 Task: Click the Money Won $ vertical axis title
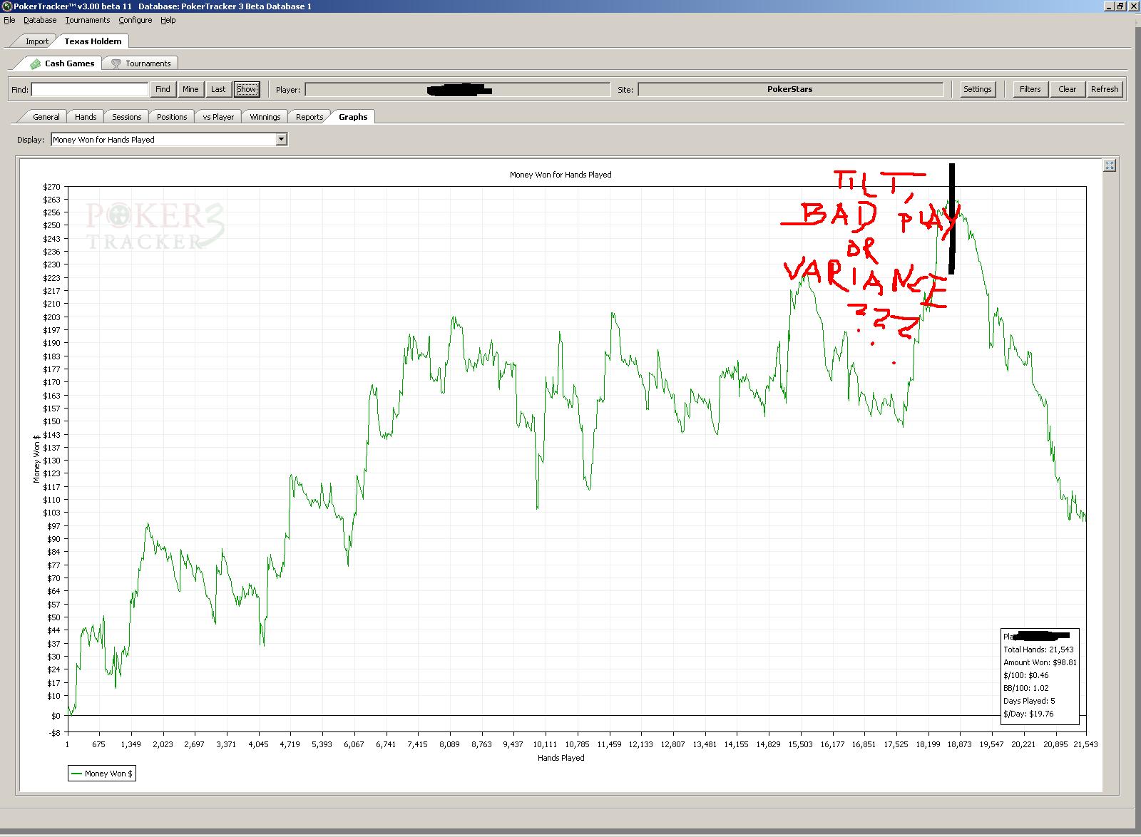[36, 458]
